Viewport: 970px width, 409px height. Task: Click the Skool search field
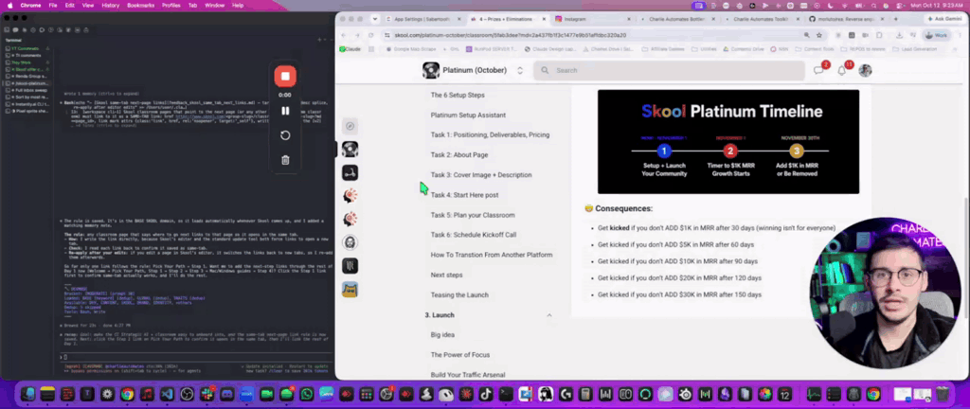pos(672,70)
